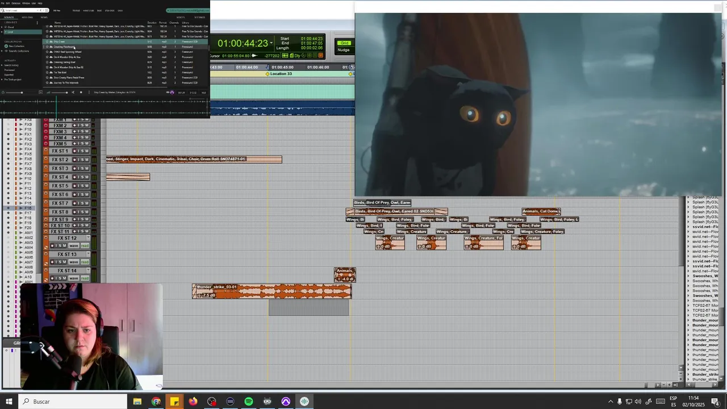Clear the Soundly search with the X icon
The height and width of the screenshot is (409, 727).
(x=37, y=10)
